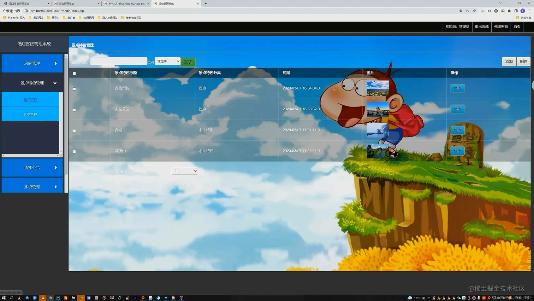Open the 香格里拉 thumbnail image
The image size is (534, 301).
point(378,88)
